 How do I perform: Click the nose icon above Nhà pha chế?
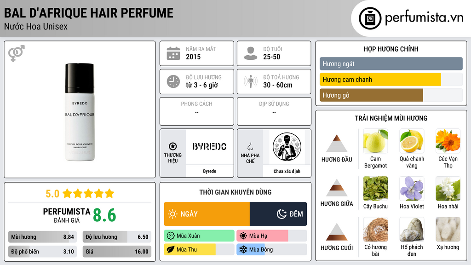250,146
